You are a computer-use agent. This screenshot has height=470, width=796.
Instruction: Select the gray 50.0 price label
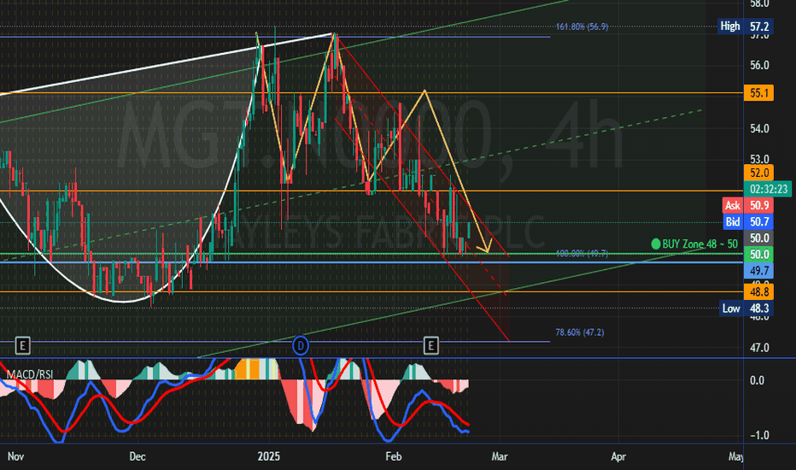coord(758,238)
